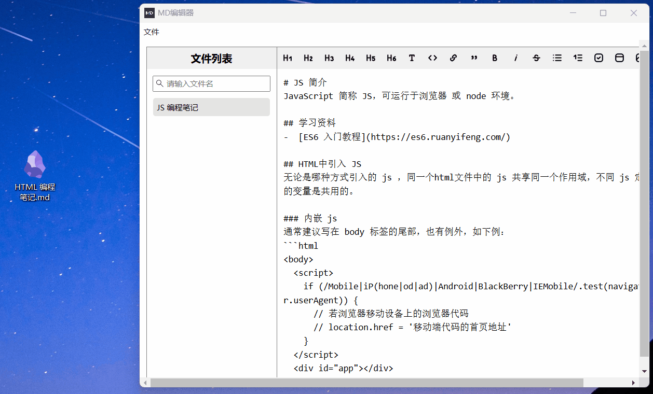653x394 pixels.
Task: Click the '<body>' line in editor
Action: 298,259
